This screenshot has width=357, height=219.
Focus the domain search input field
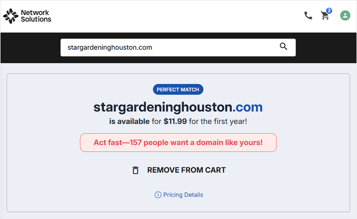click(178, 47)
